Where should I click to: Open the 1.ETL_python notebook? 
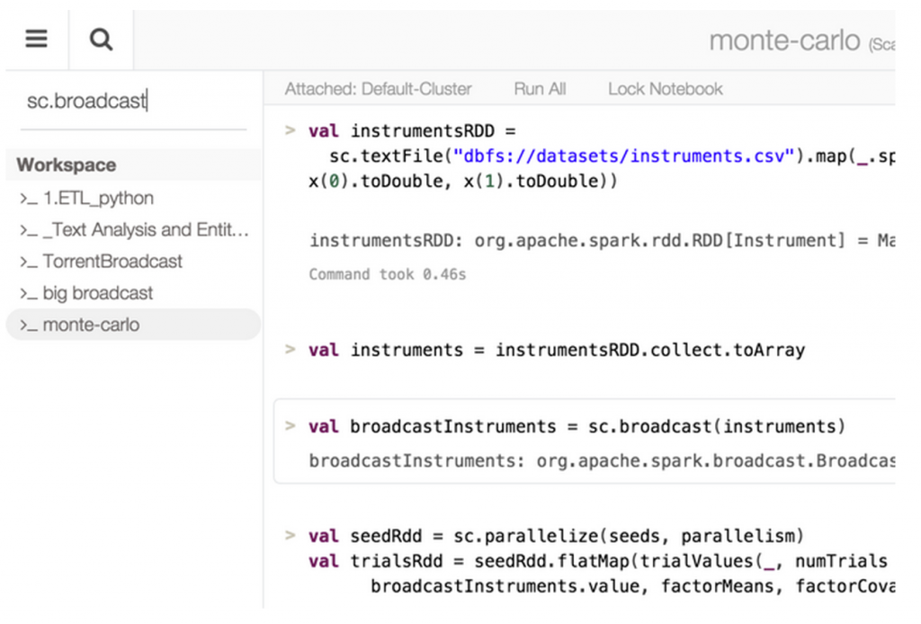point(98,199)
